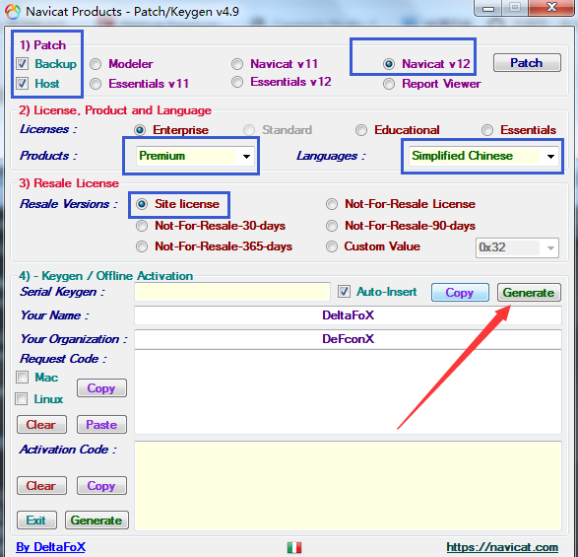Choose the Not-For-Resale-365-days option
This screenshot has height=557, width=578.
coord(142,246)
